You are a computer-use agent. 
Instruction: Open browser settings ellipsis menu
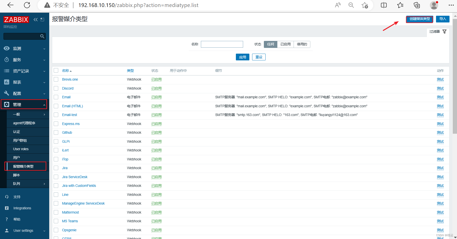click(x=451, y=5)
